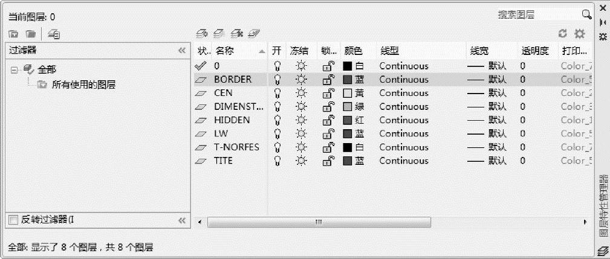Select 所有使用的图层 filter
This screenshot has width=610, height=259.
tap(83, 85)
